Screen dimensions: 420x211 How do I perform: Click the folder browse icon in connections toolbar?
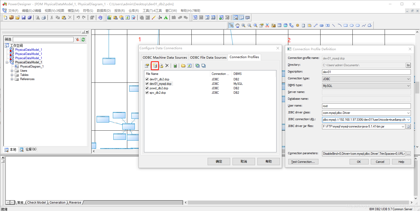point(183,66)
